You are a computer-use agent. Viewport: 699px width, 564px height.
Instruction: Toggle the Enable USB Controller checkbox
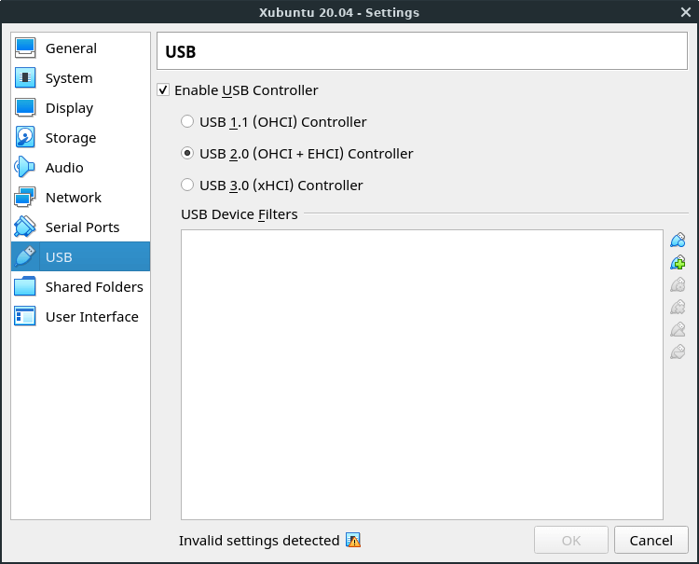coord(163,90)
